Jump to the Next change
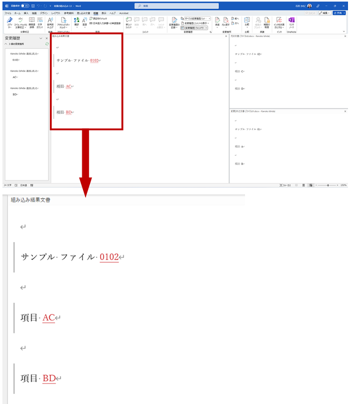The width and height of the screenshot is (350, 404). (236, 18)
